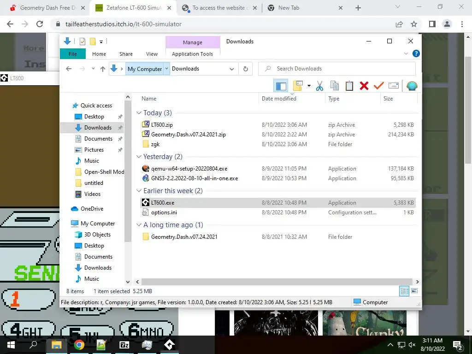
Task: Click My Computer in address breadcrumb
Action: pyautogui.click(x=144, y=69)
